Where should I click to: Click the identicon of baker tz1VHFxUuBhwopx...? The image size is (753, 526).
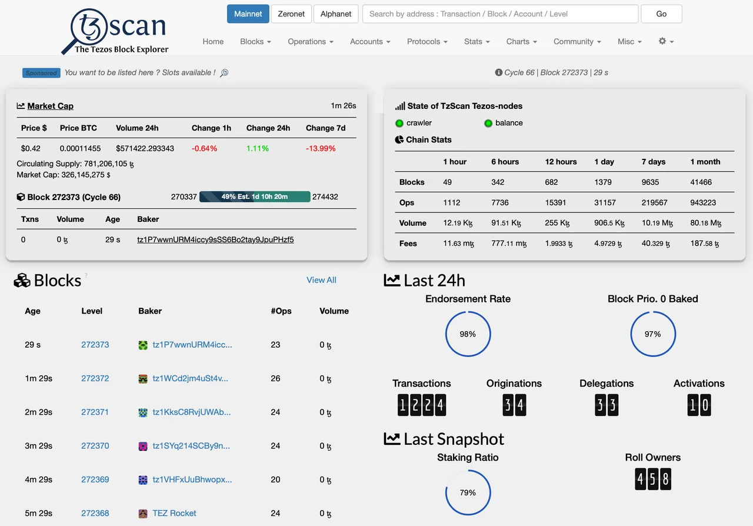pyautogui.click(x=143, y=480)
